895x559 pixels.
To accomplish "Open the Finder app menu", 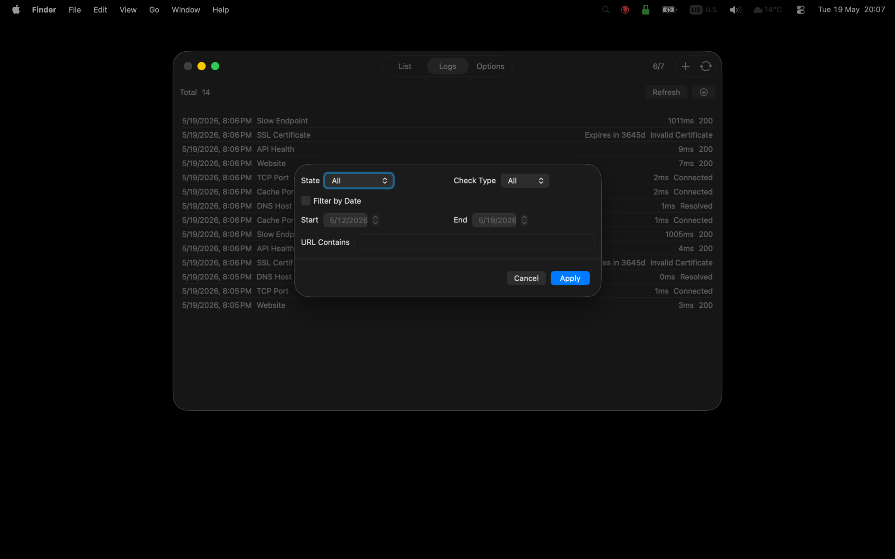I will tap(44, 10).
